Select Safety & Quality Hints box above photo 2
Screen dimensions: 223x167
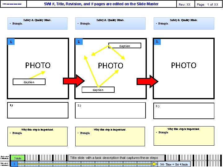click(x=110, y=24)
